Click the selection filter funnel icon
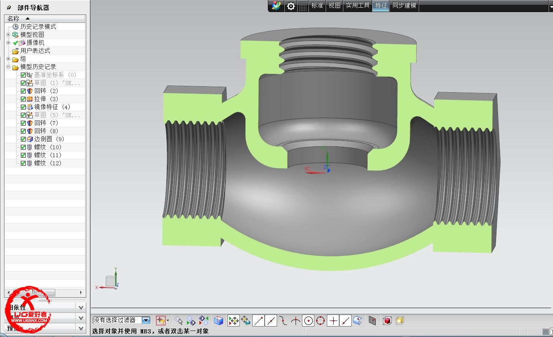Screen dimensions: 553x337 click(x=160, y=320)
